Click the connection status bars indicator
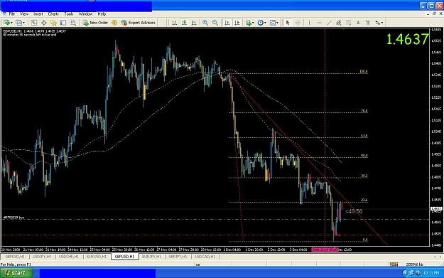 [x=394, y=264]
